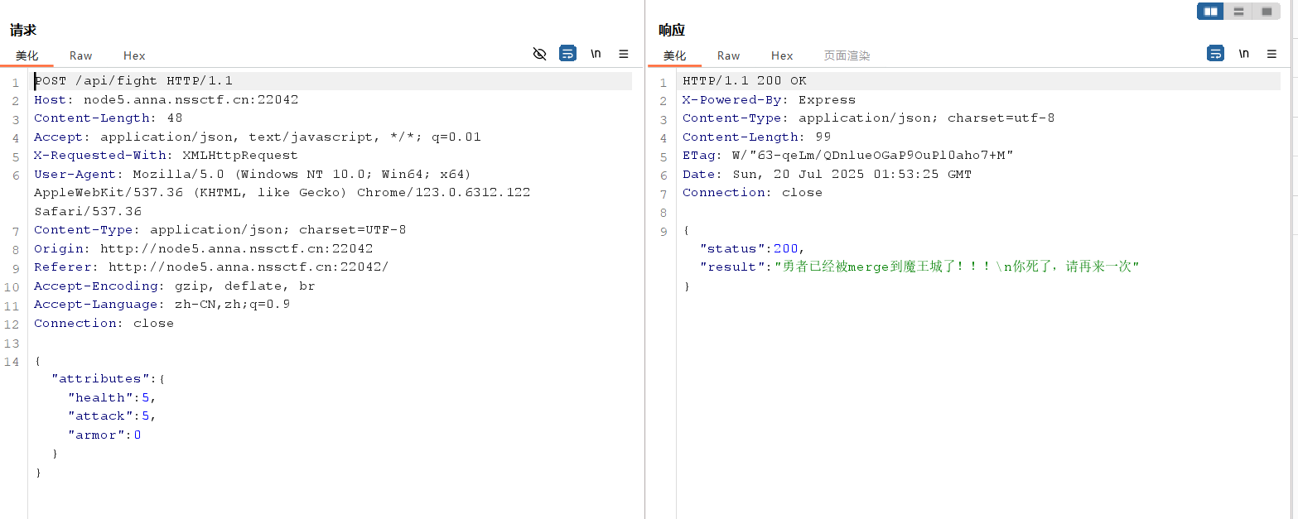Viewport: 1298px width, 519px height.
Task: Show non-printable characters in request panel
Action: tap(596, 54)
